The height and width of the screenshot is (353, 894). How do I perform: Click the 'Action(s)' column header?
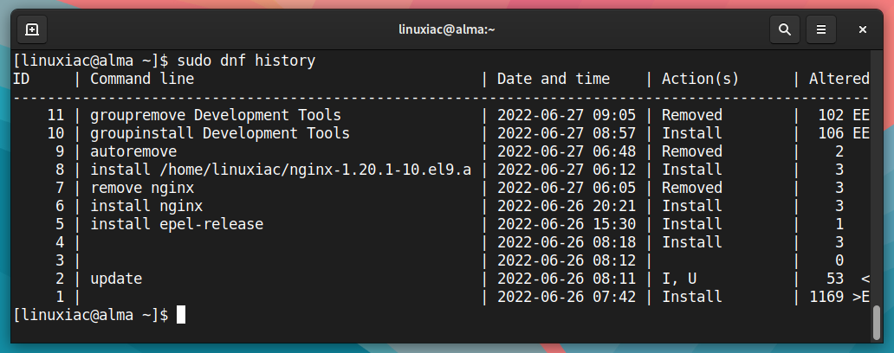[x=700, y=79]
